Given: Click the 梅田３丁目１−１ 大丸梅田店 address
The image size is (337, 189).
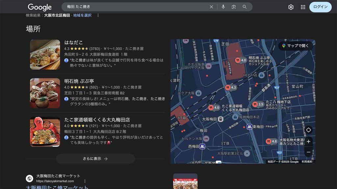Looking at the screenshot, I should [95, 132].
